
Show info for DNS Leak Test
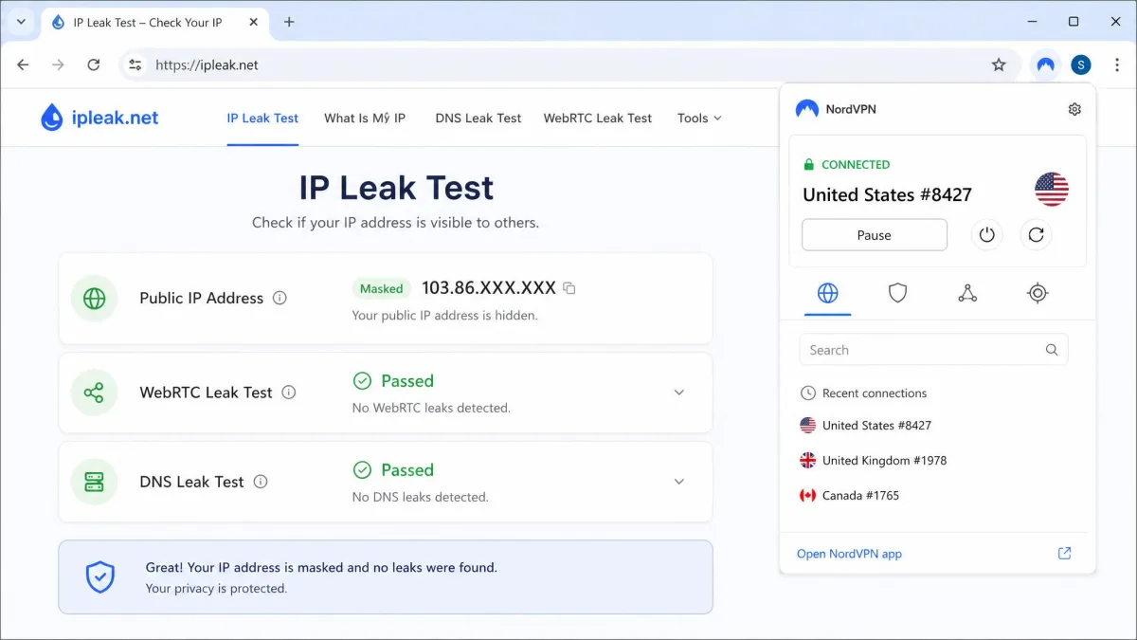point(261,482)
